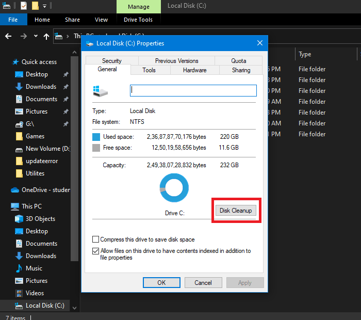361x320 pixels.
Task: Click the blue Used space color box
Action: (96, 137)
